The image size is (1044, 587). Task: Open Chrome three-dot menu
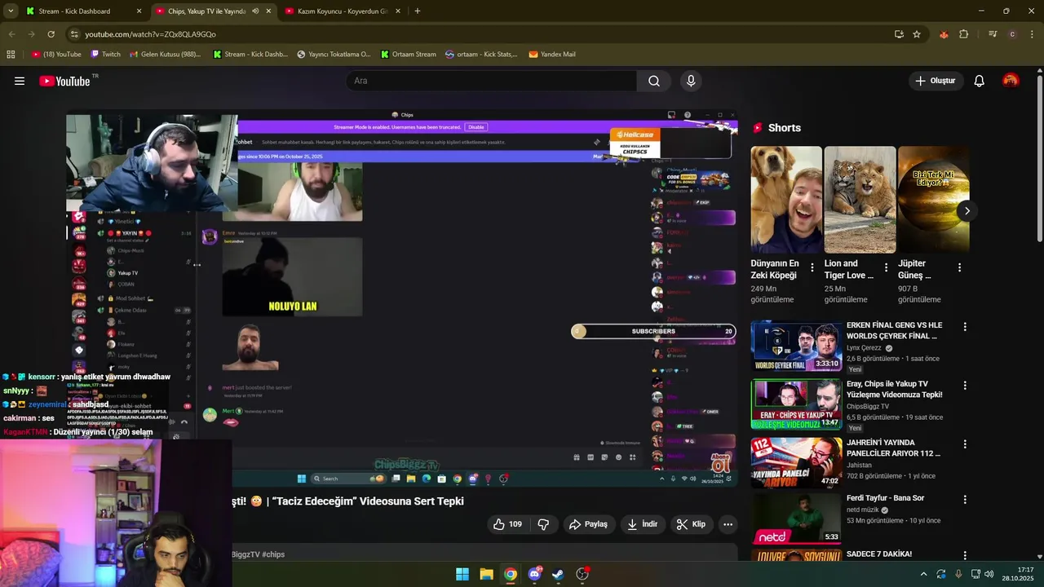pos(1032,34)
